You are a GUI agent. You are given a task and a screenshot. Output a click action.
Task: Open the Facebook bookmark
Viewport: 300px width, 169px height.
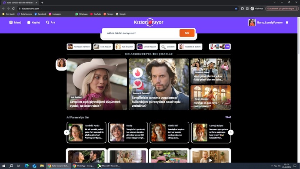tap(40, 14)
